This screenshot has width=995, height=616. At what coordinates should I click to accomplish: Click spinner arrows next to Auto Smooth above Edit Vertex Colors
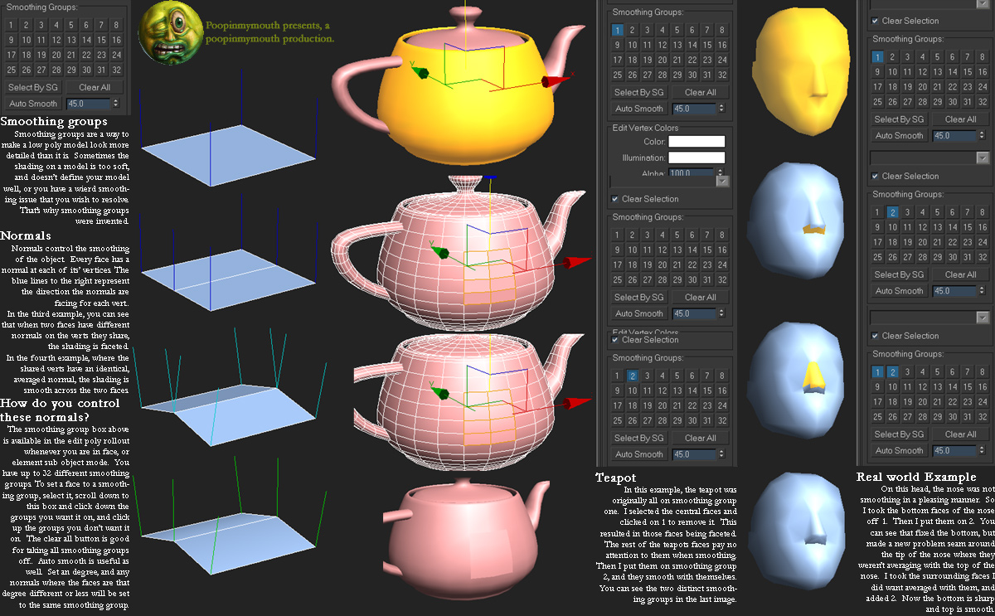721,109
